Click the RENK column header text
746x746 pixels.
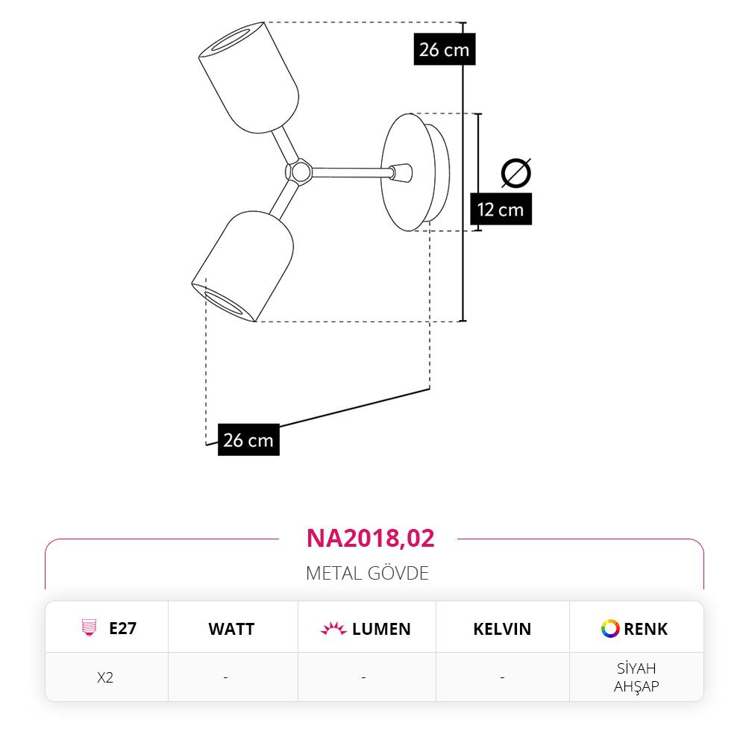[x=645, y=629]
